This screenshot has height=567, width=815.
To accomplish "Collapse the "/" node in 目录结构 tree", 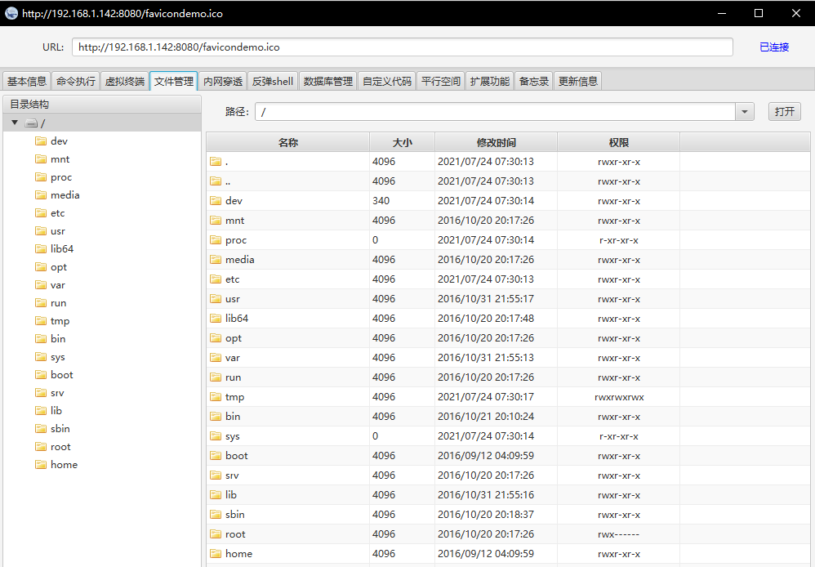I will click(x=14, y=123).
